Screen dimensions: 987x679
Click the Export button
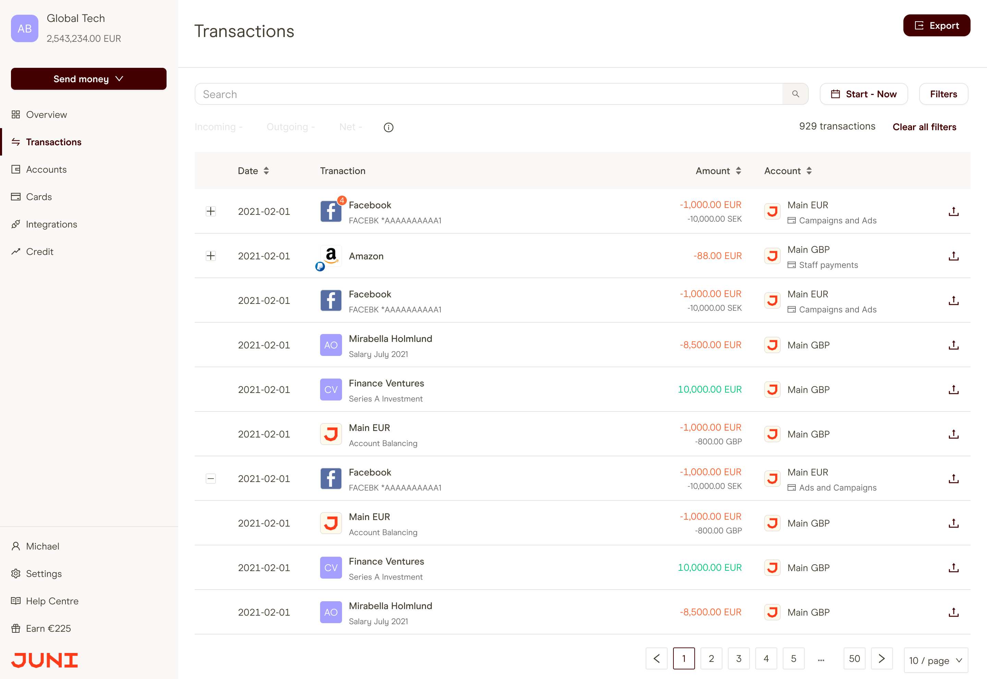point(937,25)
